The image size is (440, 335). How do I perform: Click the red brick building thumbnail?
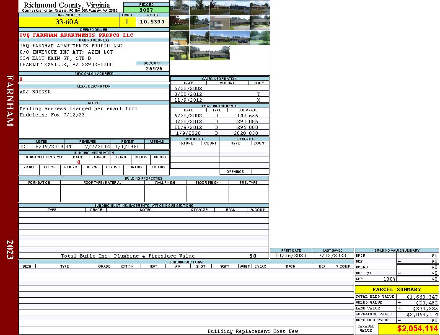[179, 23]
